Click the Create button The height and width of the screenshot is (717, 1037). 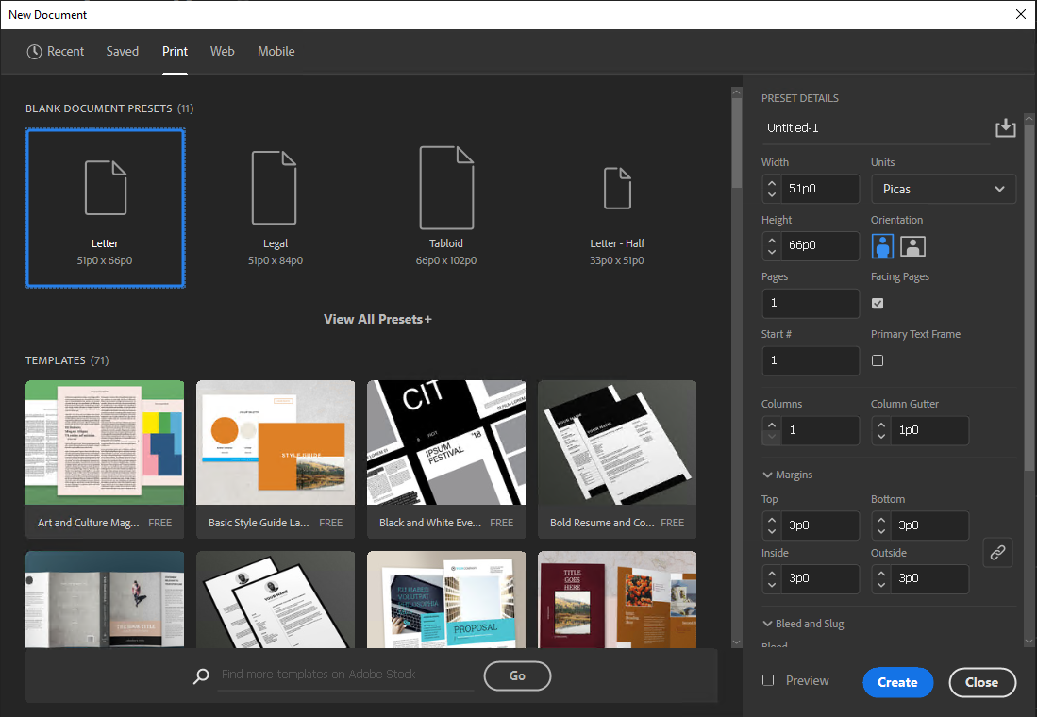[x=897, y=682]
